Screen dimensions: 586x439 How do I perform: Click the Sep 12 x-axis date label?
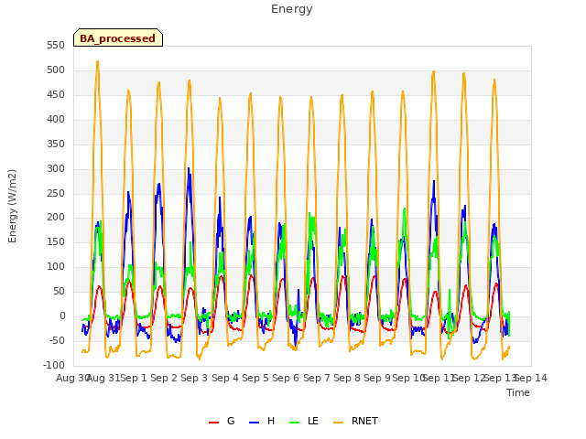tap(469, 378)
